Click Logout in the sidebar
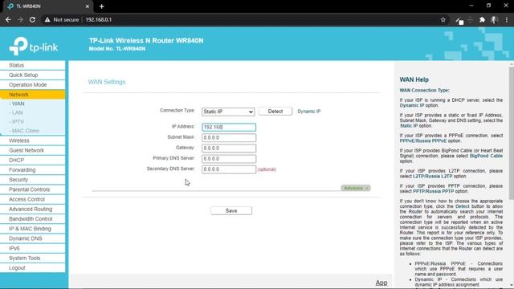This screenshot has width=514, height=289. [32, 268]
